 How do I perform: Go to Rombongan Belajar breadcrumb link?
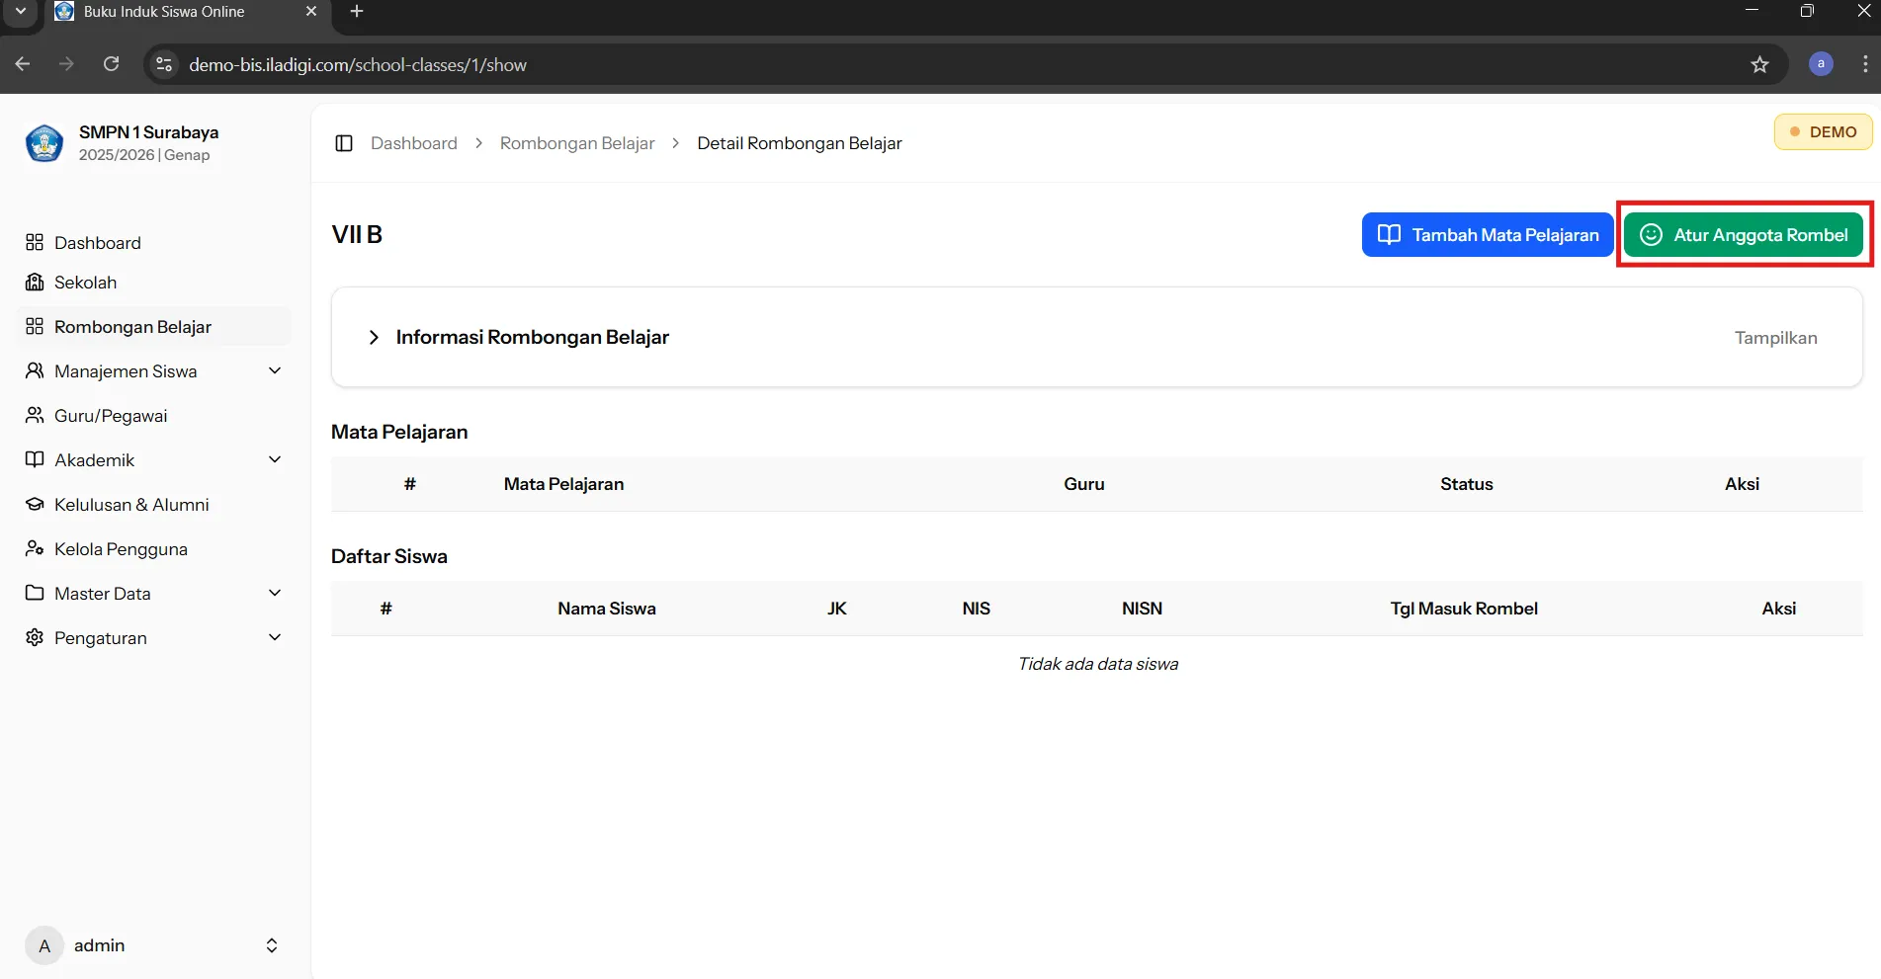577,143
